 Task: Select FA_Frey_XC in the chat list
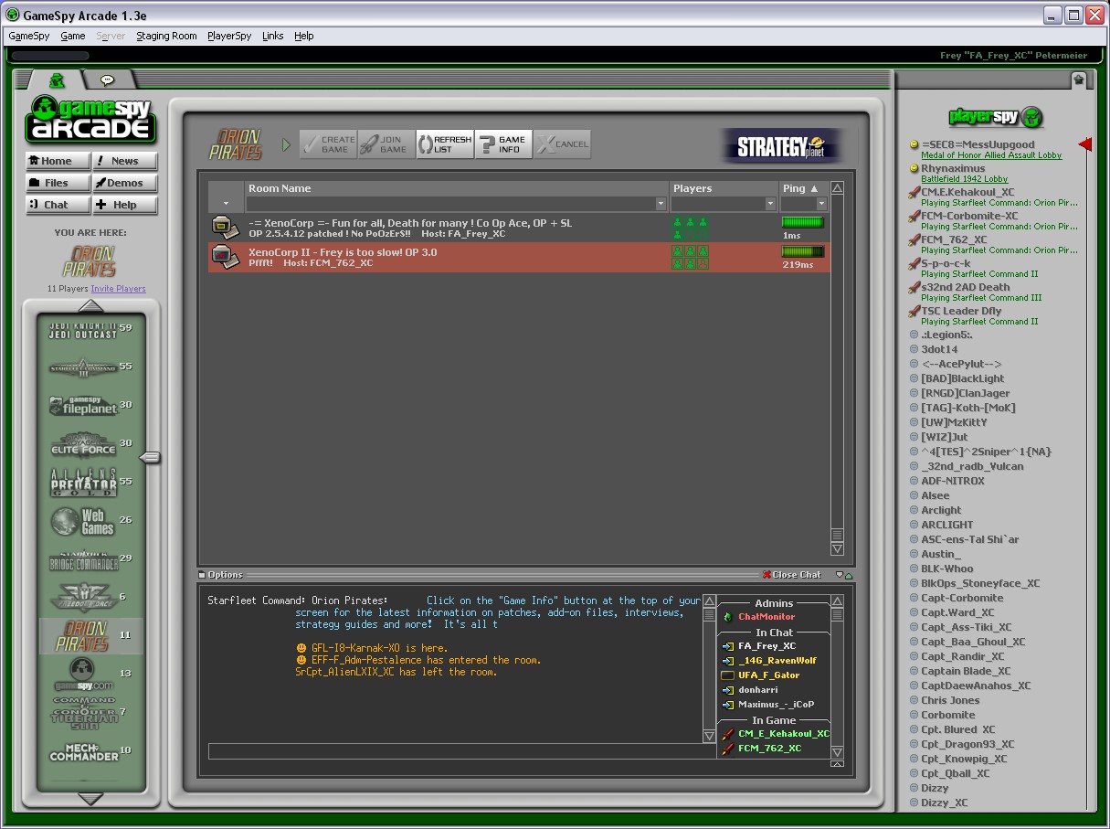(766, 646)
